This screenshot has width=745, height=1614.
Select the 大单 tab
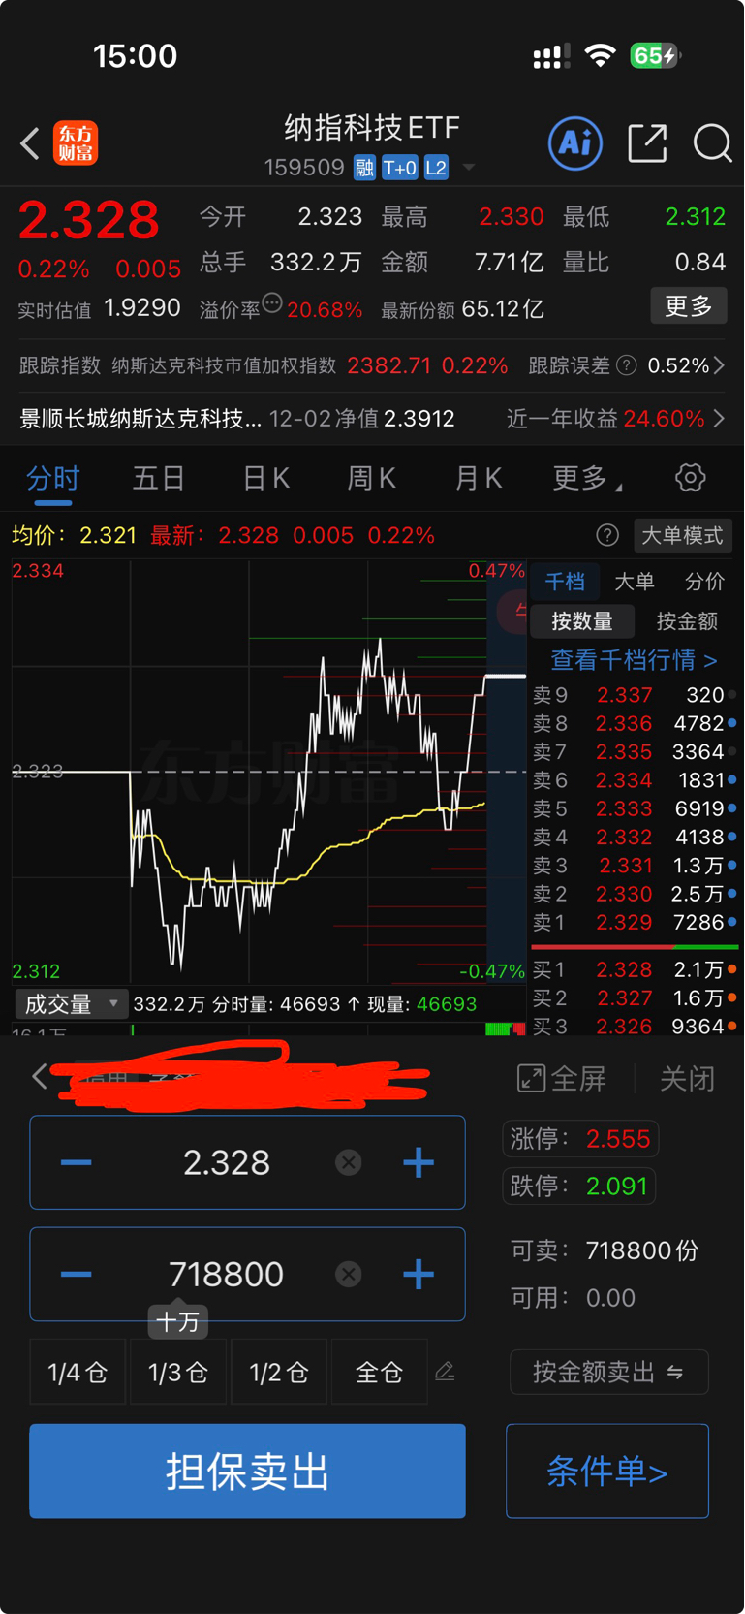[x=635, y=582]
